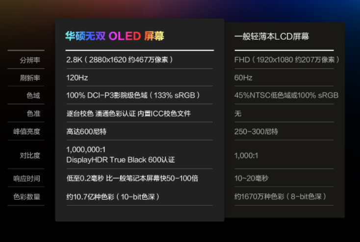360x242 pixels.
Task: Click the 约1670万种色彩 (8-bit色深) cell
Action: [x=280, y=196]
